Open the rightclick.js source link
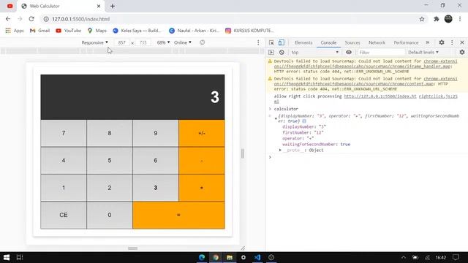Screen dimensions: 468x263 (438, 96)
